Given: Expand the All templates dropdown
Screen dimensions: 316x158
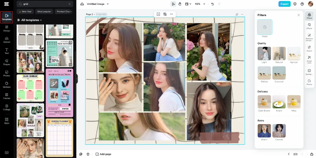Looking at the screenshot, I should coord(32,20).
